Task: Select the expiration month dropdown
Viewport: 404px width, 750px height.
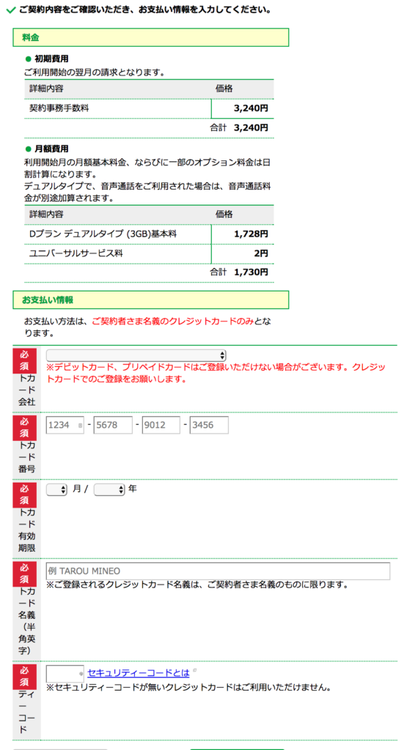Action: click(x=56, y=490)
